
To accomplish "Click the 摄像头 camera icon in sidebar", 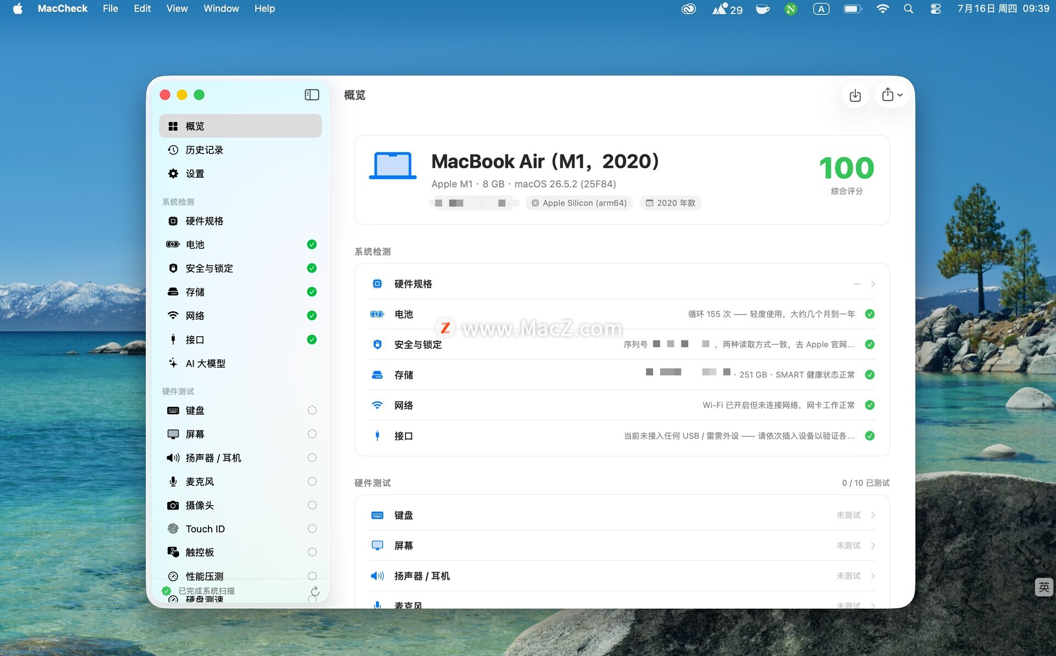I will (173, 505).
